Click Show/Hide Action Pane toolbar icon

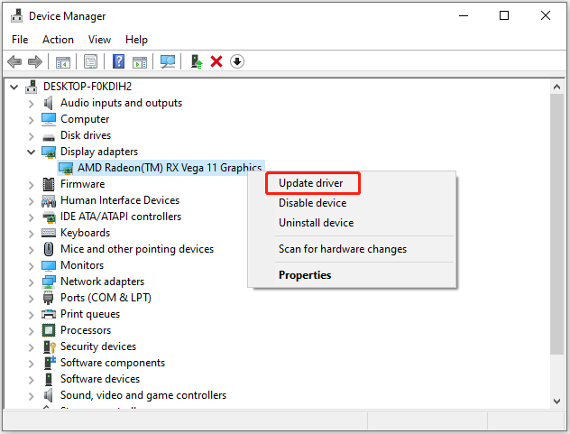140,62
